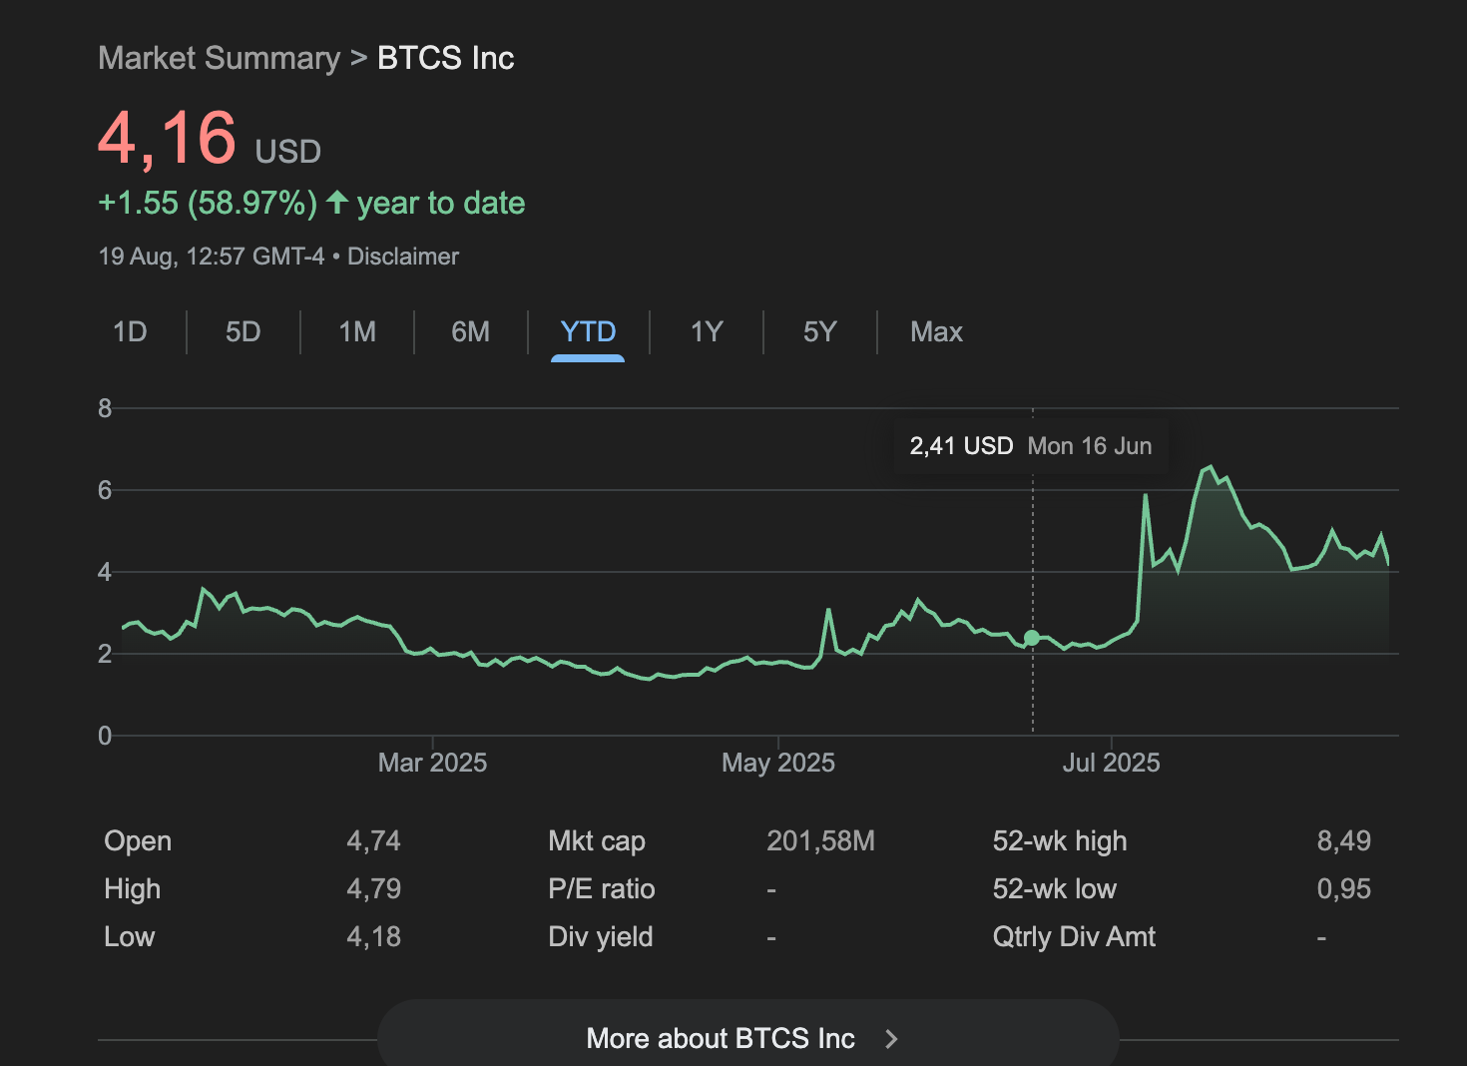Click the Mar 2025 axis label
1467x1066 pixels.
point(432,764)
